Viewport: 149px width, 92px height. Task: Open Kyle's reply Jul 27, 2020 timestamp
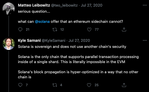79,41
